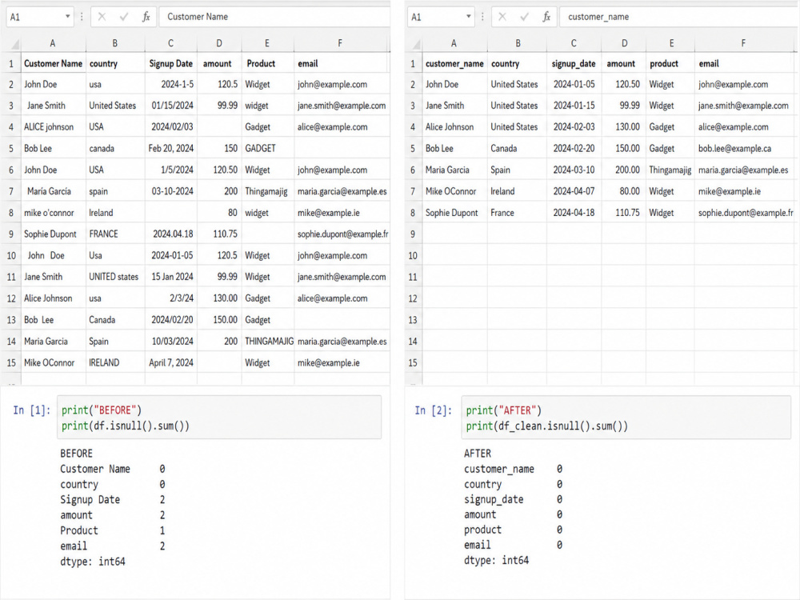The height and width of the screenshot is (600, 800).
Task: Click the 'In [2]:' cell prompt
Action: click(x=433, y=410)
